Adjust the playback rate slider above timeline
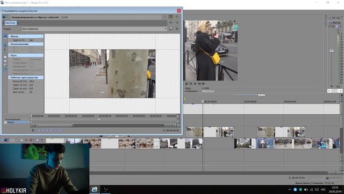The width and height of the screenshot is (344, 194). point(262,95)
